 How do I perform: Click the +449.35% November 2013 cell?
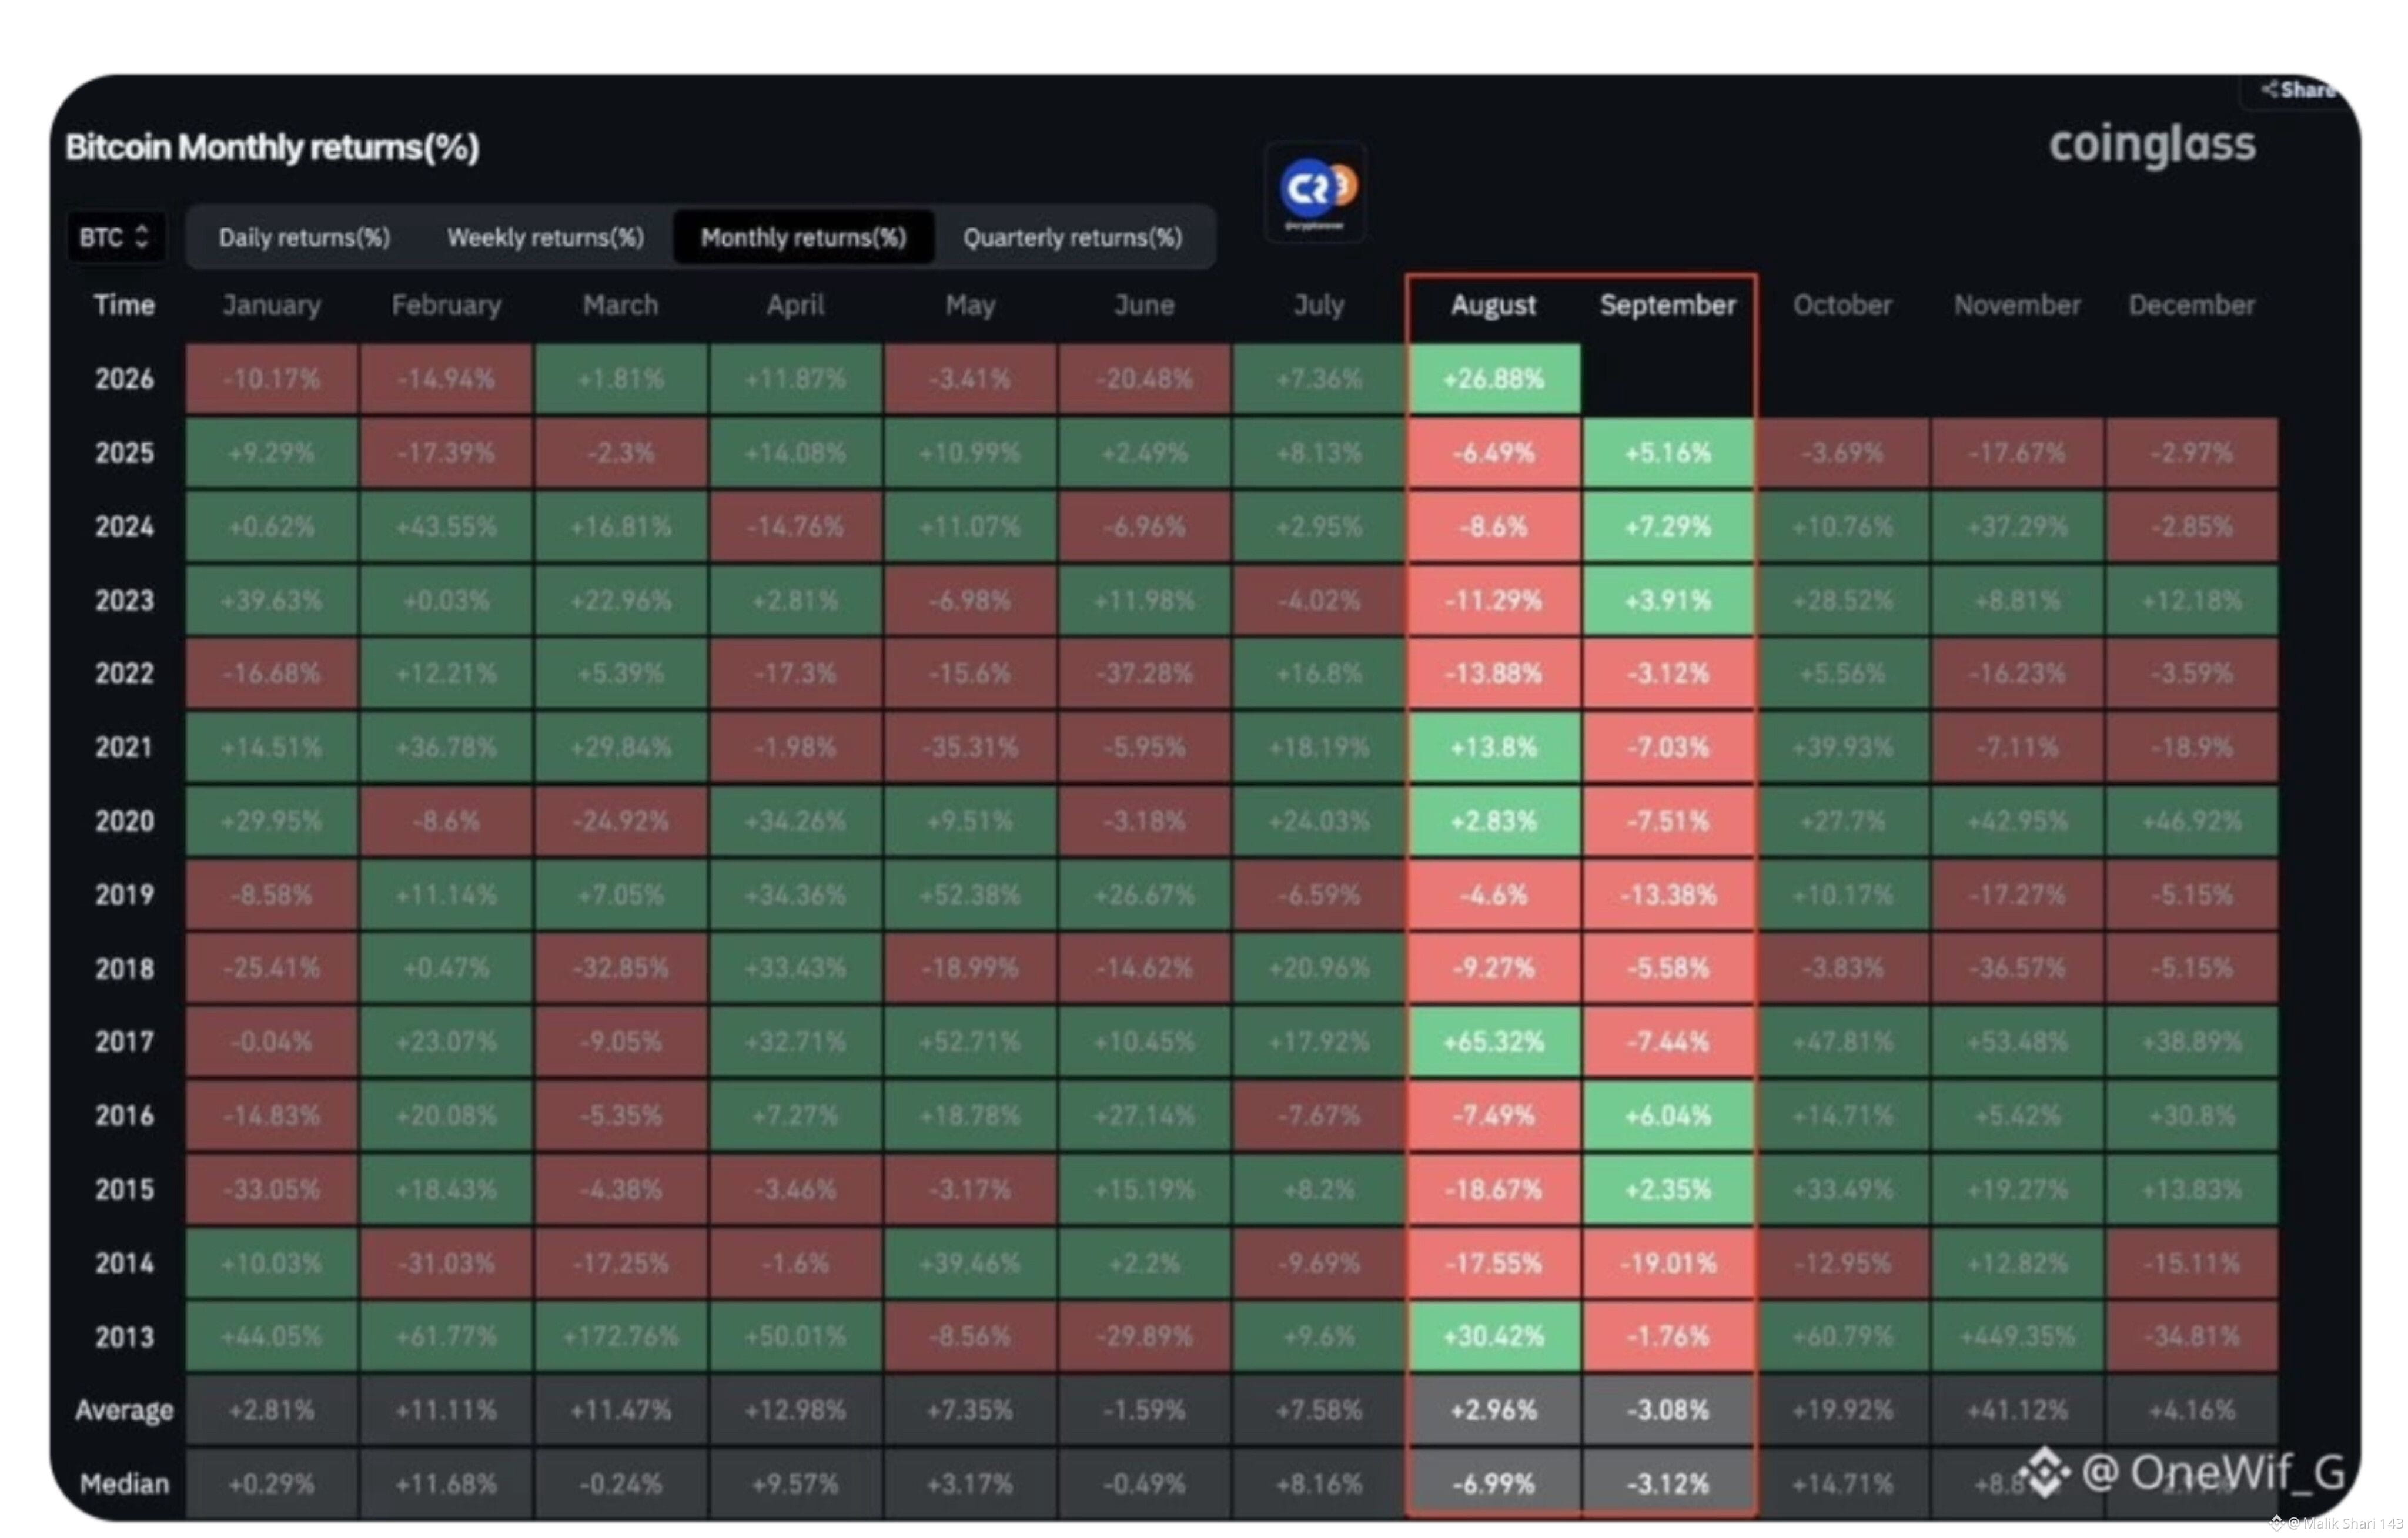(2017, 1337)
